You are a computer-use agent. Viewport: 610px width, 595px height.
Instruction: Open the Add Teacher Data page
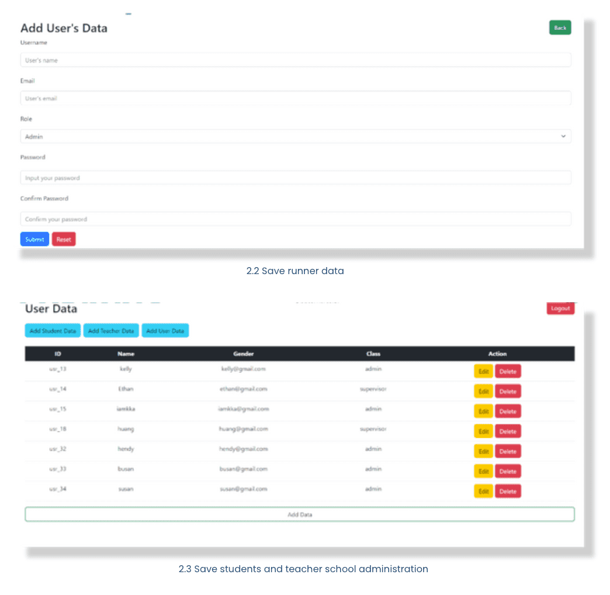tap(110, 330)
